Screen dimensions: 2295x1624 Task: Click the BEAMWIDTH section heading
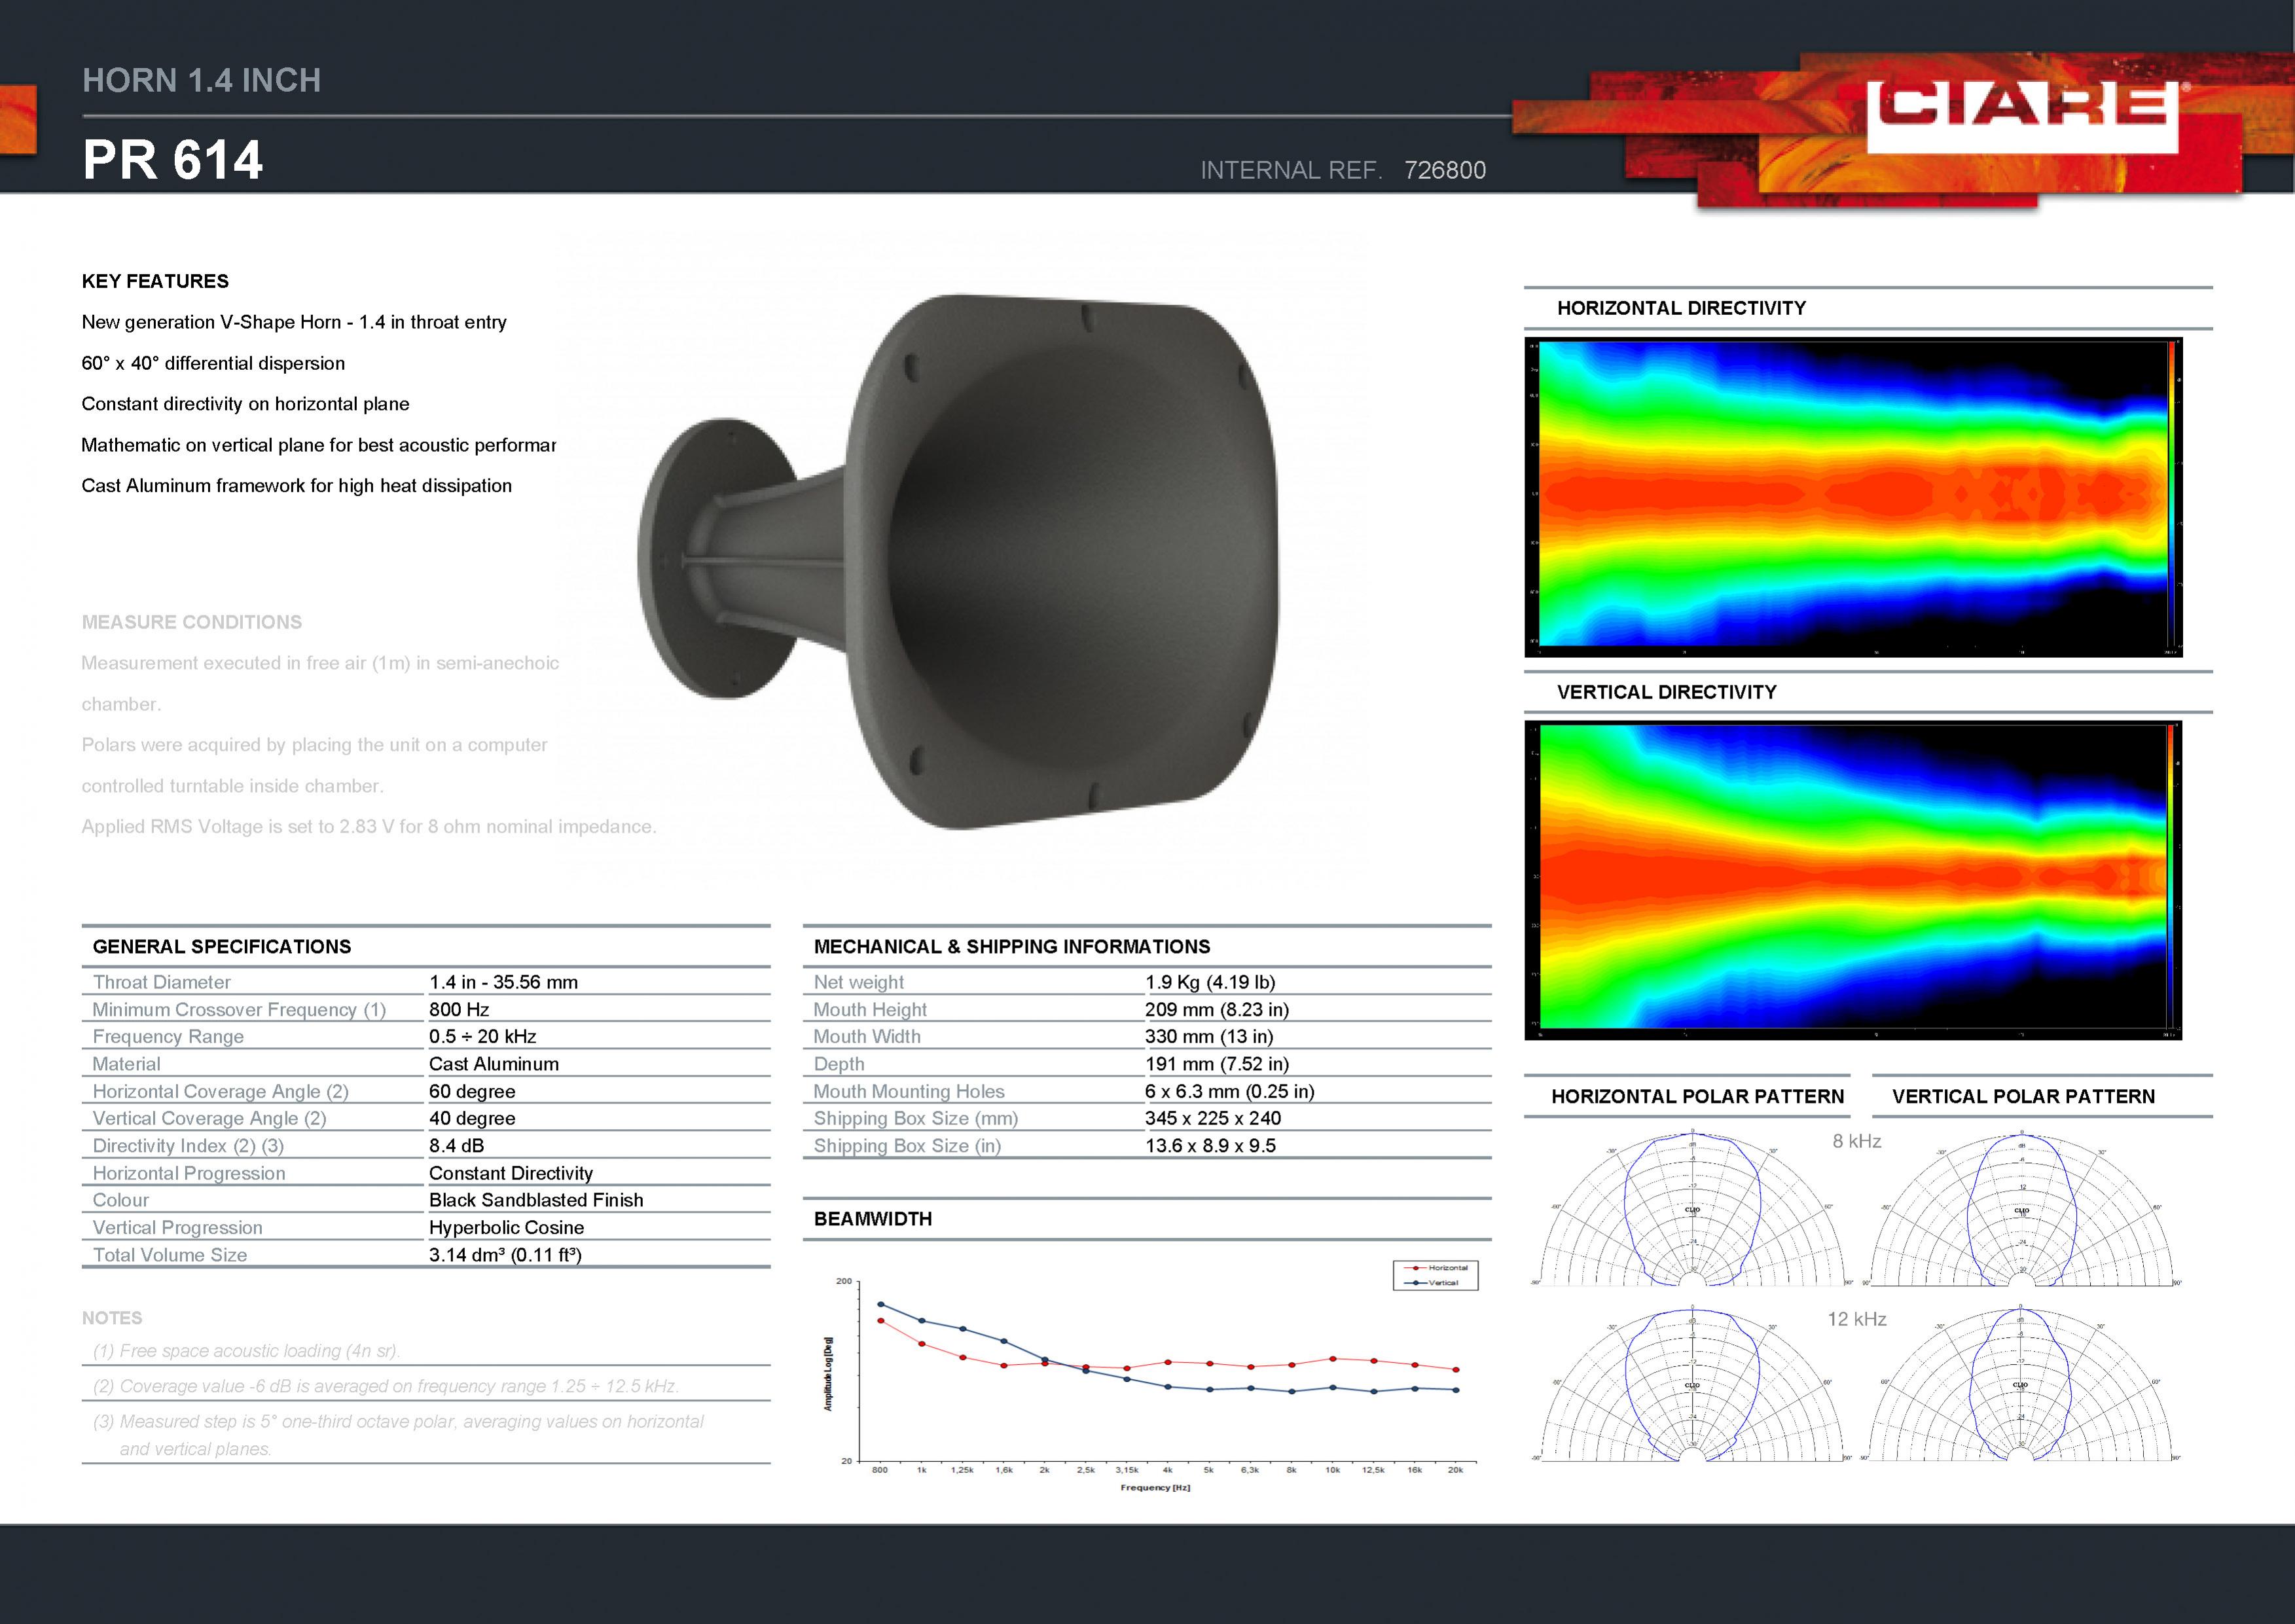(x=873, y=1219)
